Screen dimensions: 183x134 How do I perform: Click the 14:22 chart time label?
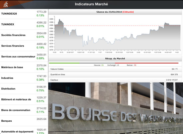coord(177,52)
